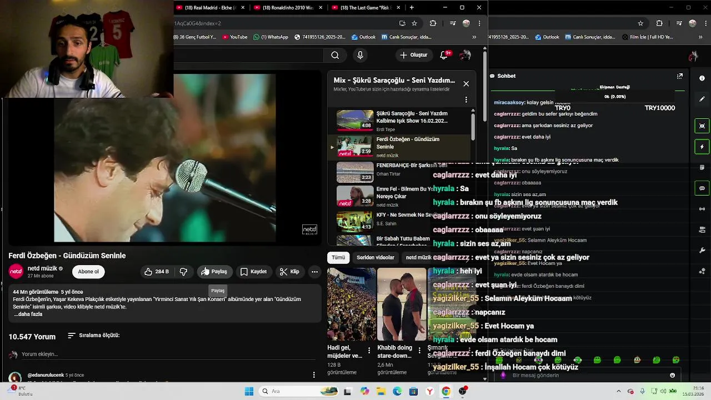Open Film İzle bookmark in background window
Screen dimensions: 711x400
647,37
